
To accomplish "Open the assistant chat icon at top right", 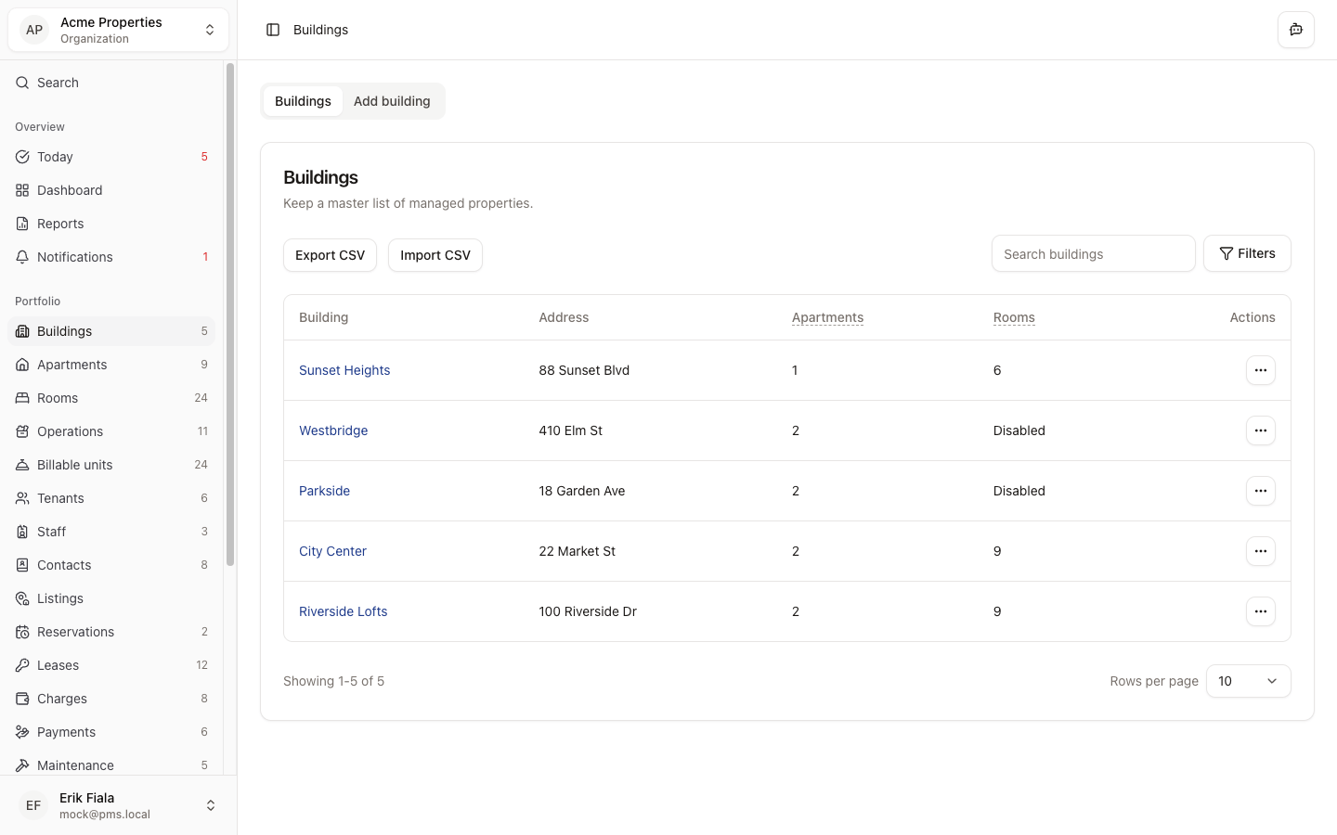I will 1295,30.
